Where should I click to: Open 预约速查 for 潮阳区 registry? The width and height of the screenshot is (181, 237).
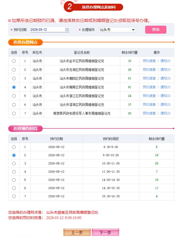click(149, 78)
